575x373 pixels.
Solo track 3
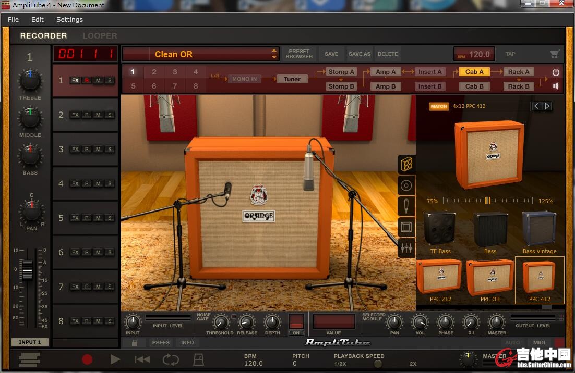pos(110,150)
